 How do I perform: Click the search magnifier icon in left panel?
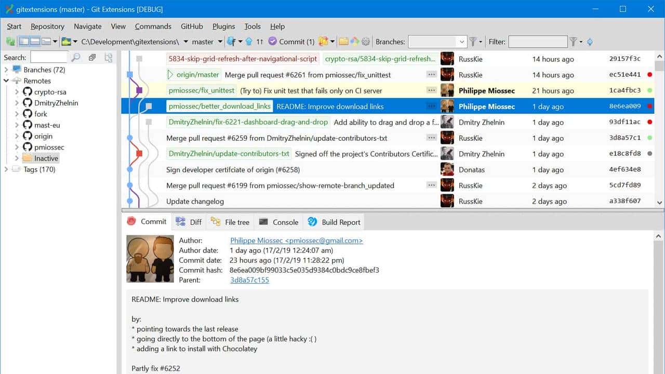click(x=76, y=58)
